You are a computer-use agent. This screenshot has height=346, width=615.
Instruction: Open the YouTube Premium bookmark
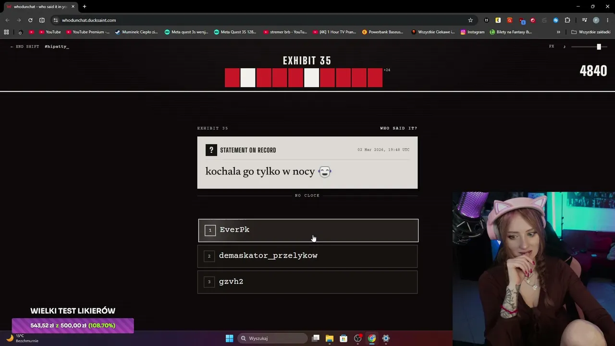[x=87, y=32]
